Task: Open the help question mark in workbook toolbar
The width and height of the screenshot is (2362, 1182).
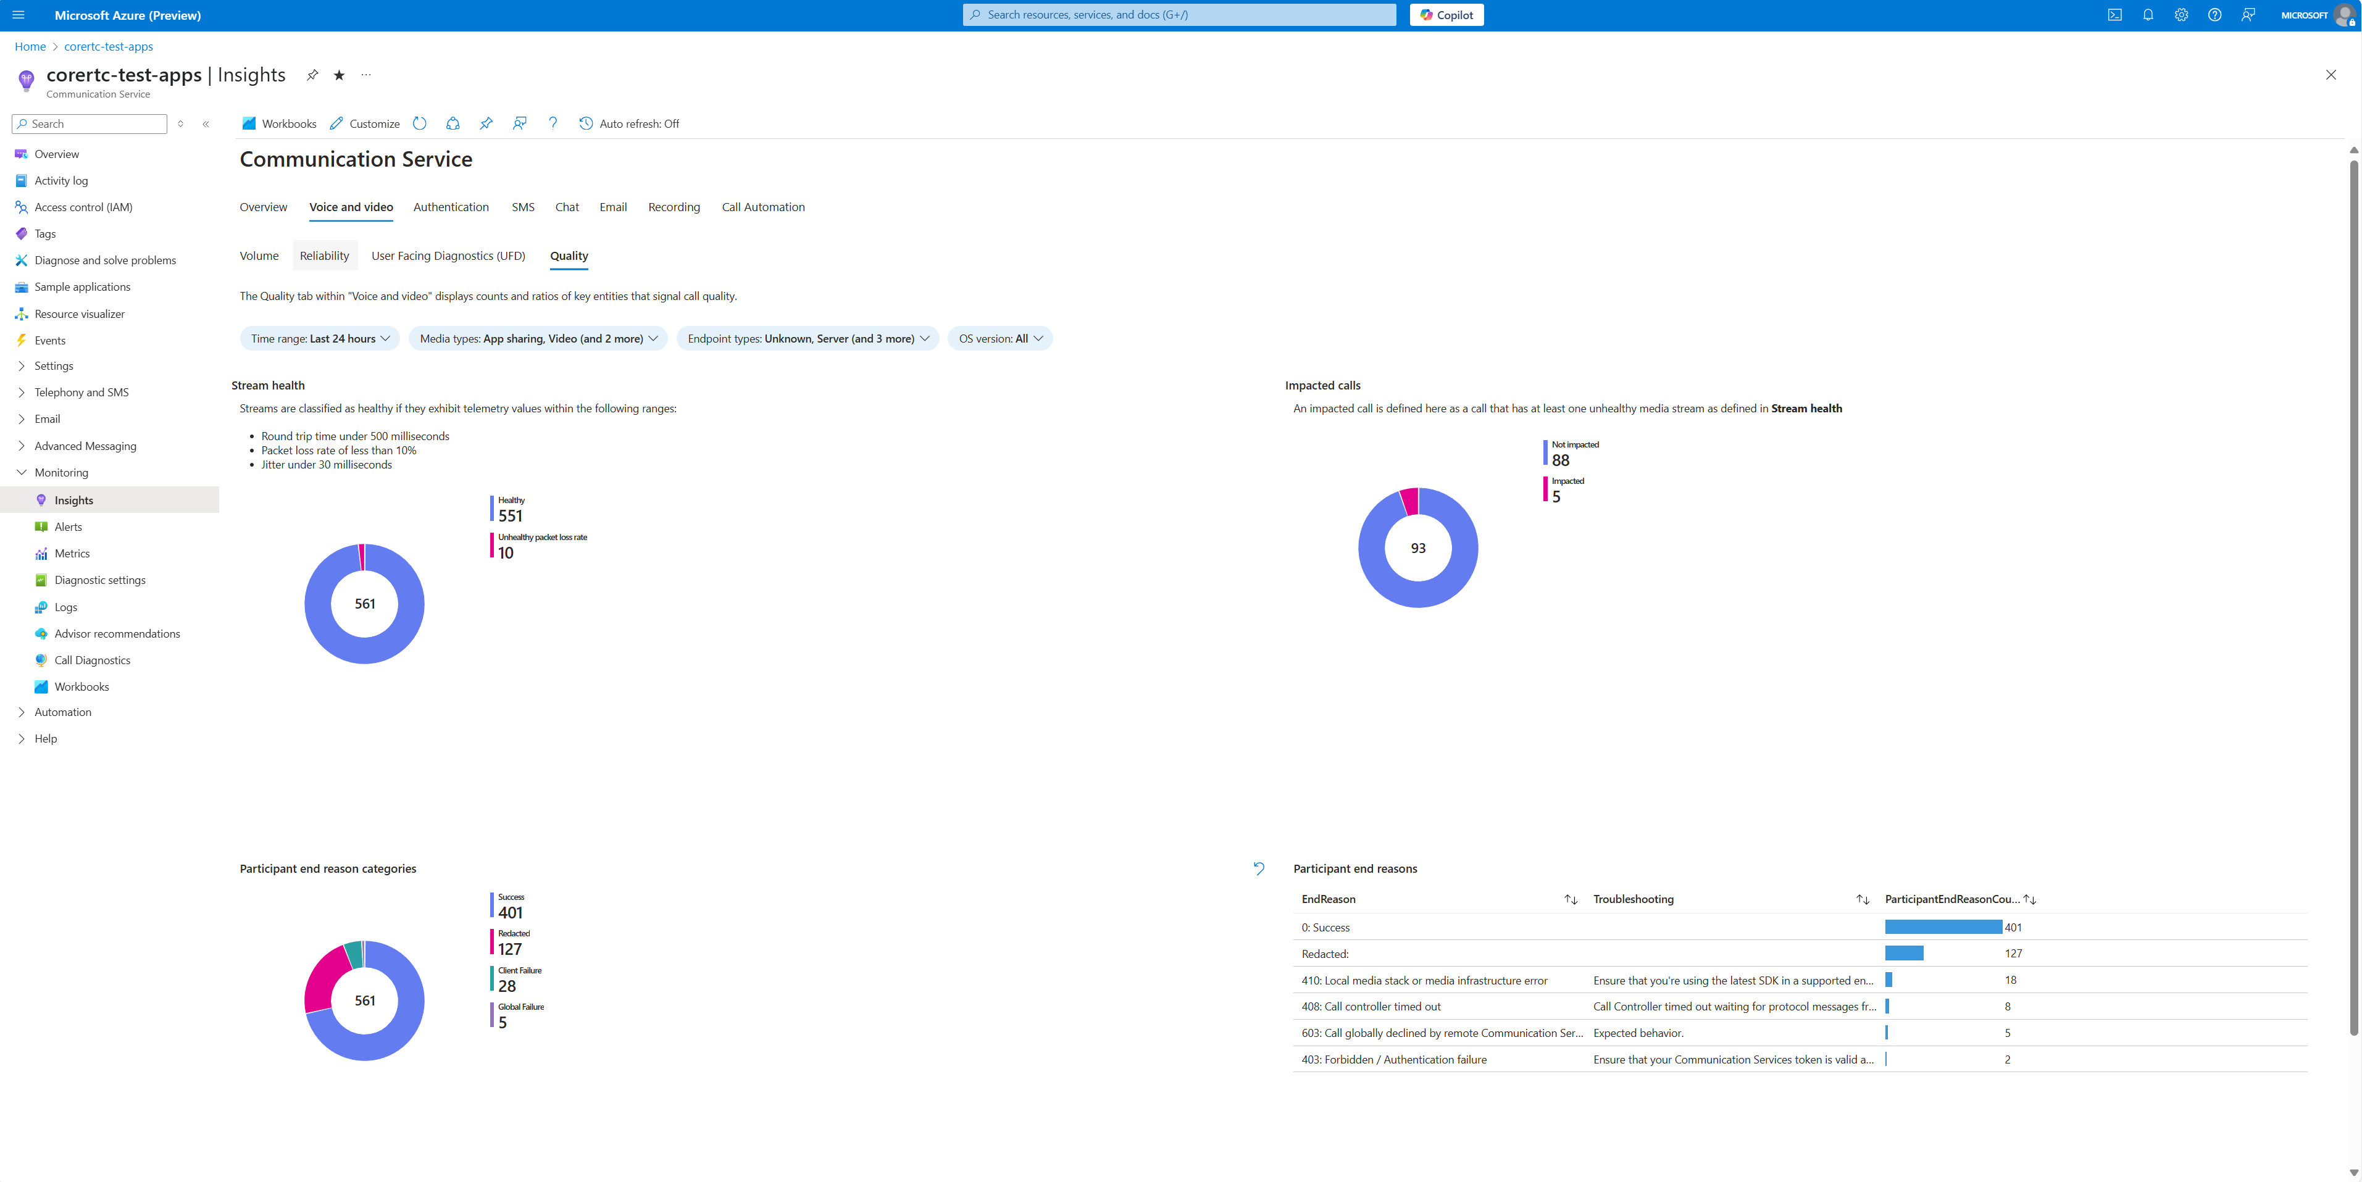Action: coord(553,124)
